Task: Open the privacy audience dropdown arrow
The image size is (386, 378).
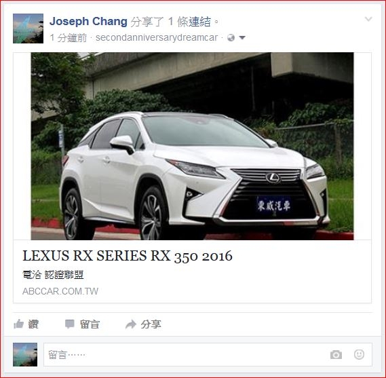Action: coord(242,38)
